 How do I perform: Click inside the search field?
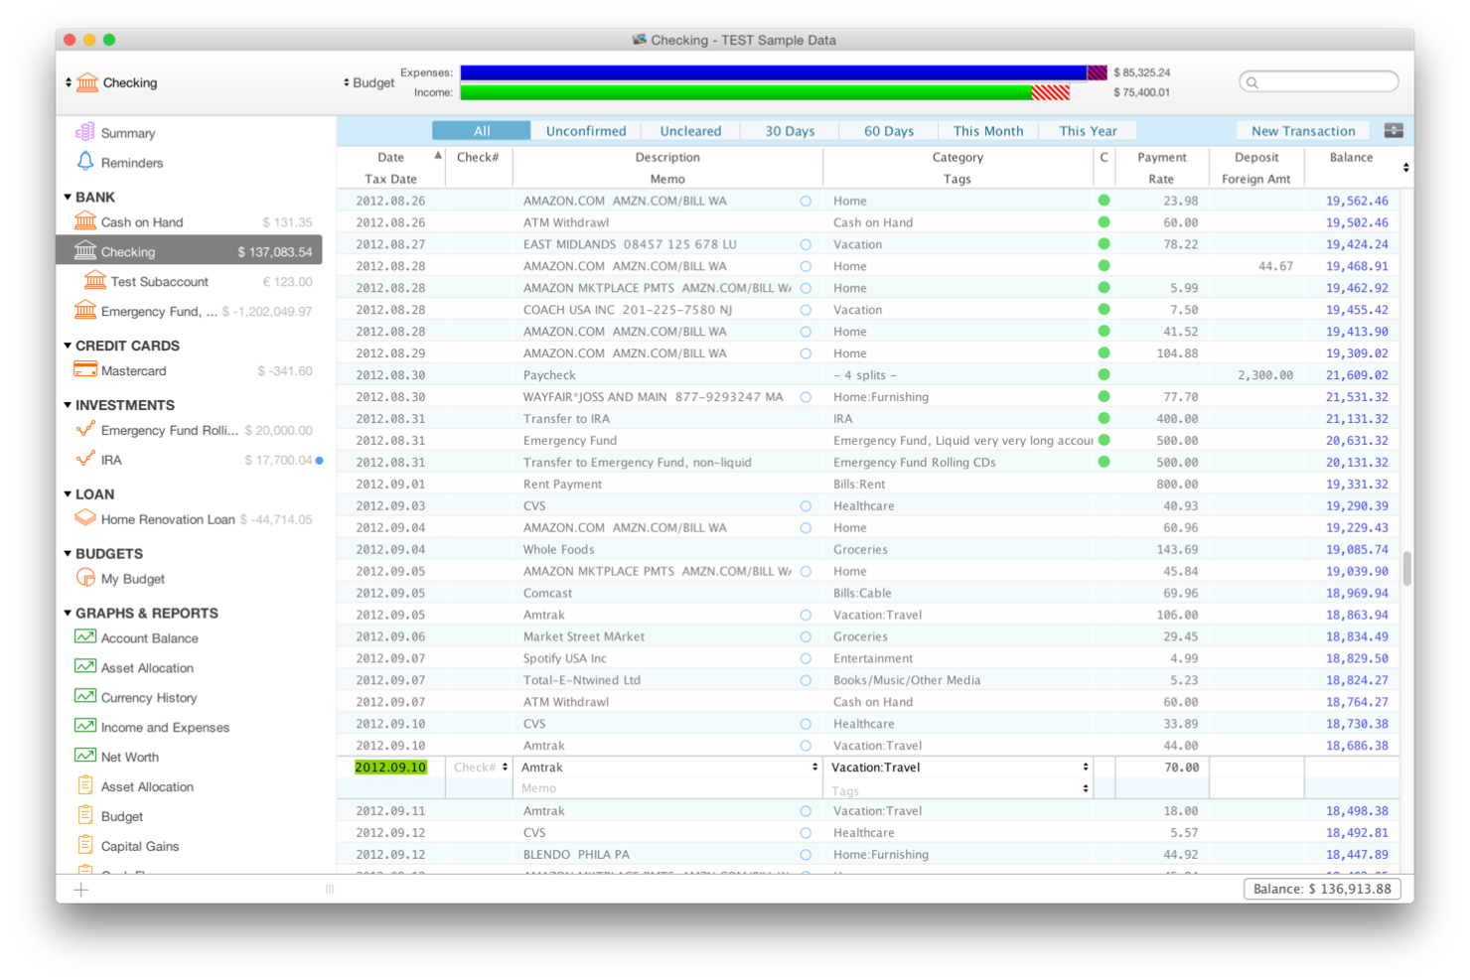pyautogui.click(x=1319, y=81)
